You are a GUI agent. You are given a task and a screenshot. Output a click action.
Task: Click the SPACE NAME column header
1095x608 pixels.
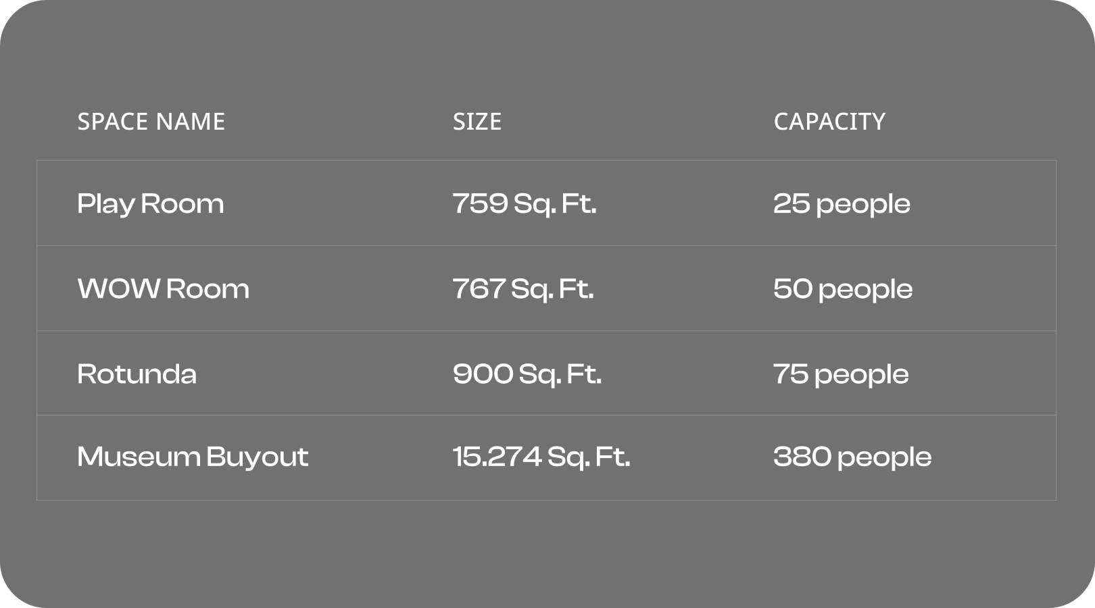(x=151, y=122)
